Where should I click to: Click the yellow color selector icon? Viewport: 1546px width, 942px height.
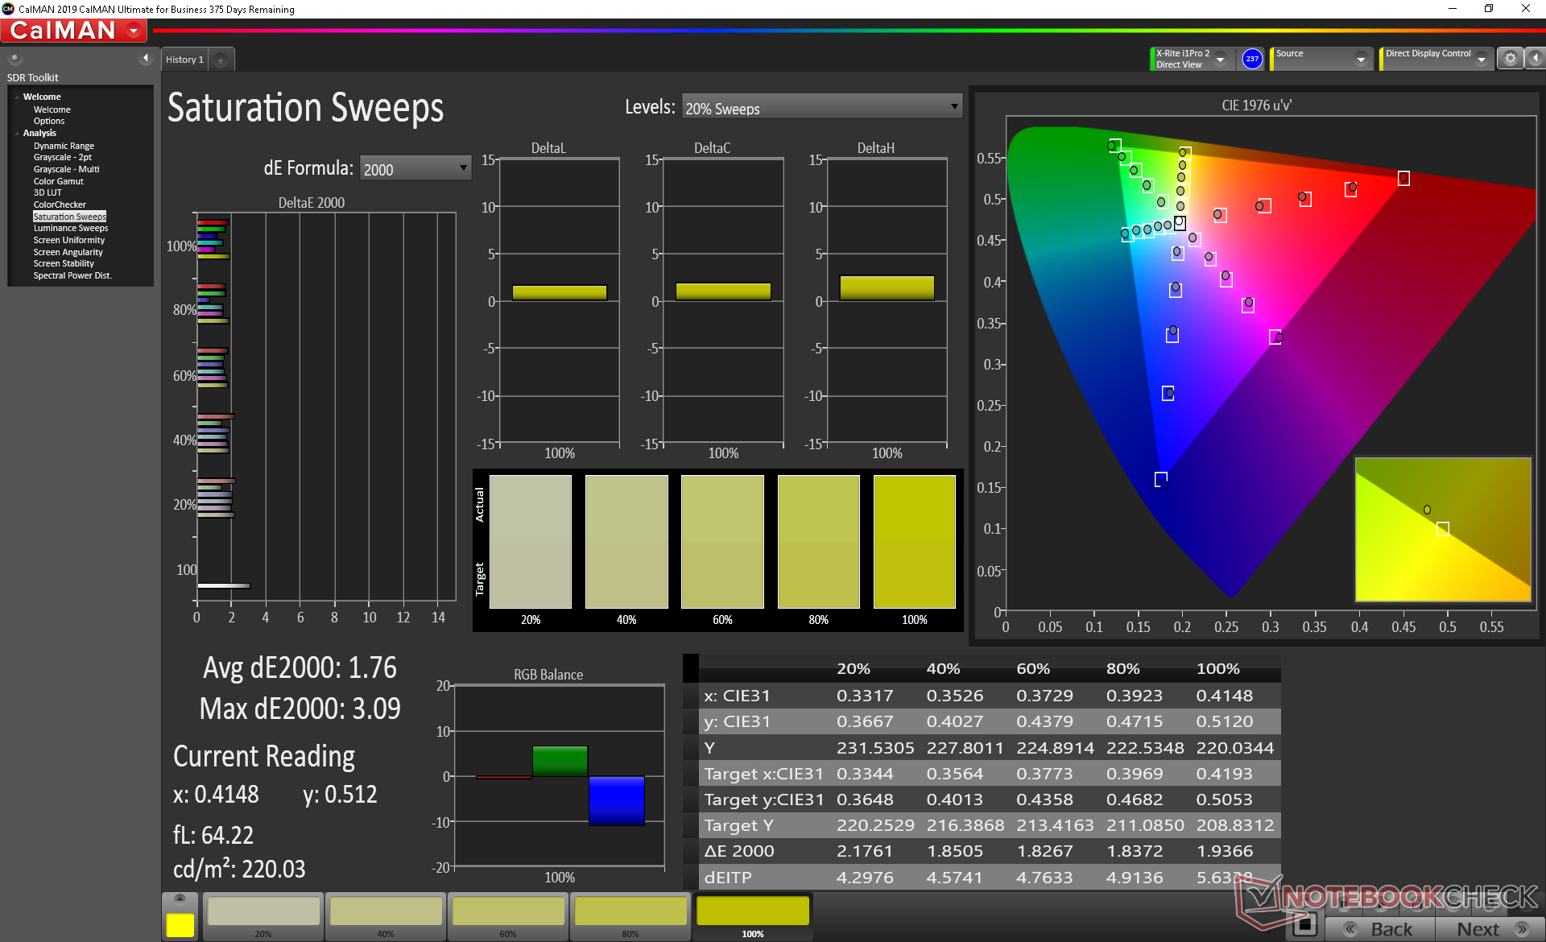(180, 924)
